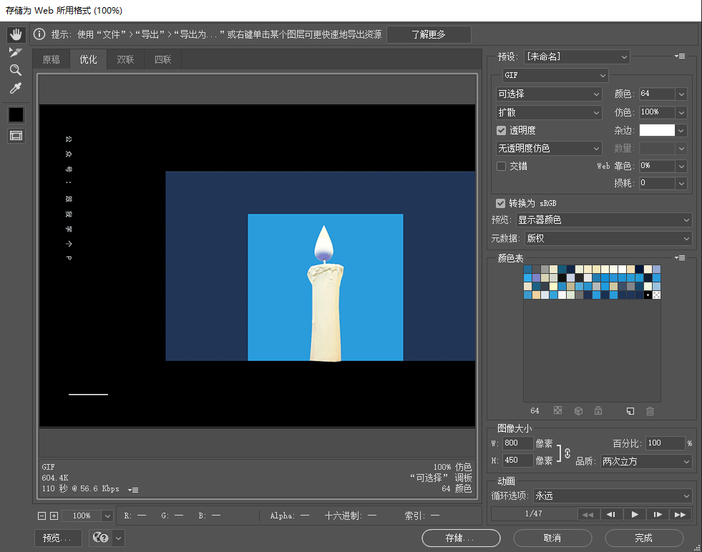This screenshot has height=552, width=702.
Task: Select the Eyedropper tool
Action: (16, 88)
